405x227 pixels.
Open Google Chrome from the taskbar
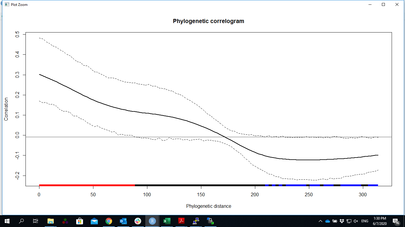click(x=109, y=221)
